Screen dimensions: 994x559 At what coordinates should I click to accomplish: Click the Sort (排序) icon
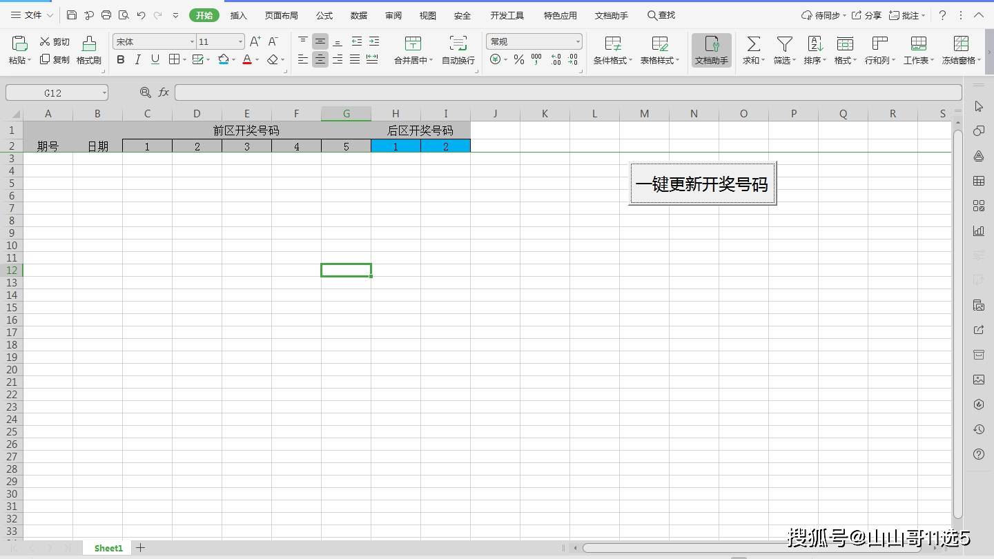click(x=815, y=45)
